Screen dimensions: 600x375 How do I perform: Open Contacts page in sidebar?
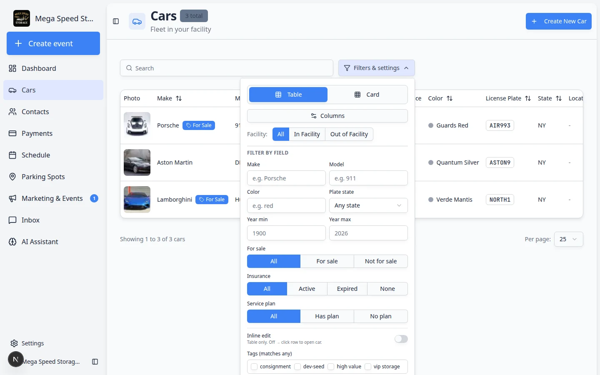(x=53, y=112)
